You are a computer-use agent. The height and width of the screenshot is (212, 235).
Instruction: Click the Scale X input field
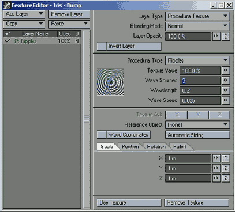pyautogui.click(x=188, y=158)
